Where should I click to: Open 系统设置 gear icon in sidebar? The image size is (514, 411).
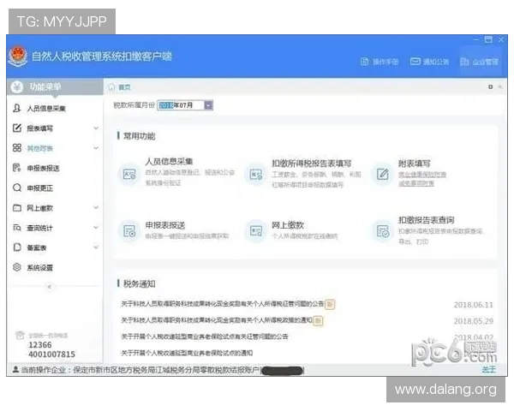(x=17, y=267)
